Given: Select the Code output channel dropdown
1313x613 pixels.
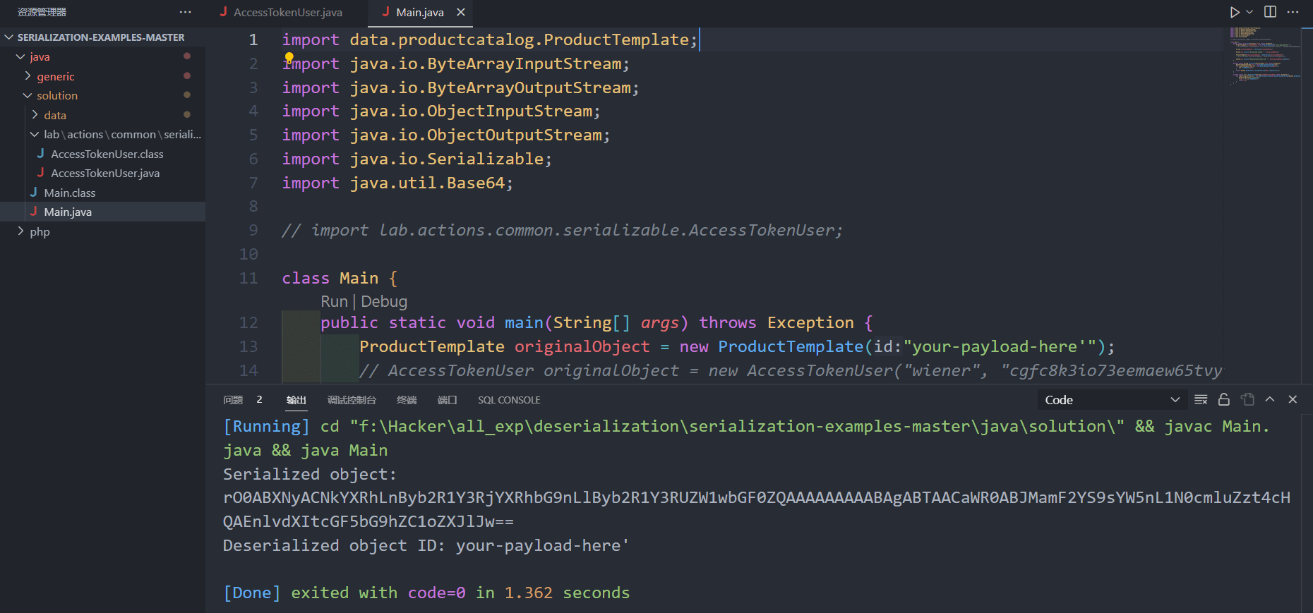Looking at the screenshot, I should (1112, 400).
